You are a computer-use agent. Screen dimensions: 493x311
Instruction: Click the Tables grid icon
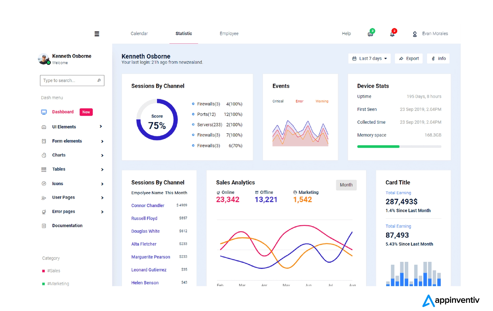44,169
